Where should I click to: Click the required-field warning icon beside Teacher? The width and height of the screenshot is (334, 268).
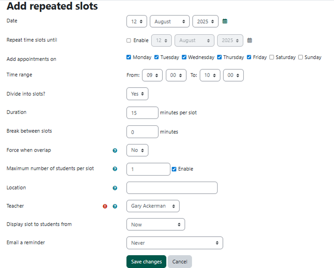[x=105, y=206]
